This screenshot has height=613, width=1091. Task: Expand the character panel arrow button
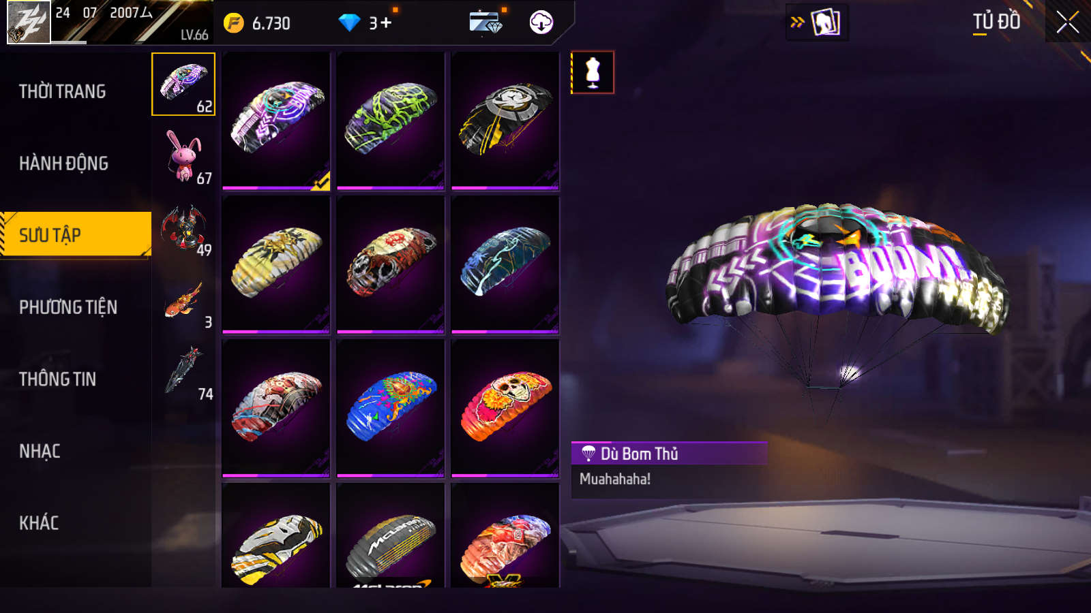coord(817,22)
